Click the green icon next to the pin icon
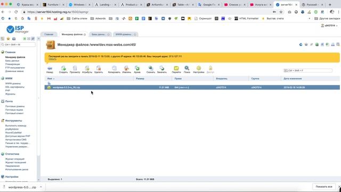Screen dimensions: 341x192 coord(317,44)
